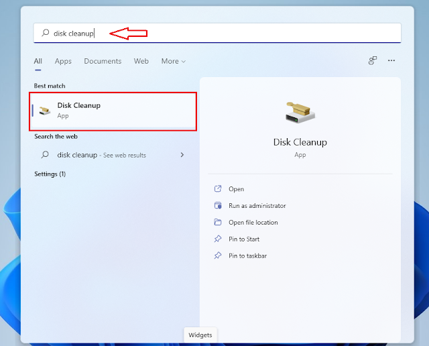This screenshot has width=429, height=346.
Task: Select Open file location
Action: tap(253, 223)
